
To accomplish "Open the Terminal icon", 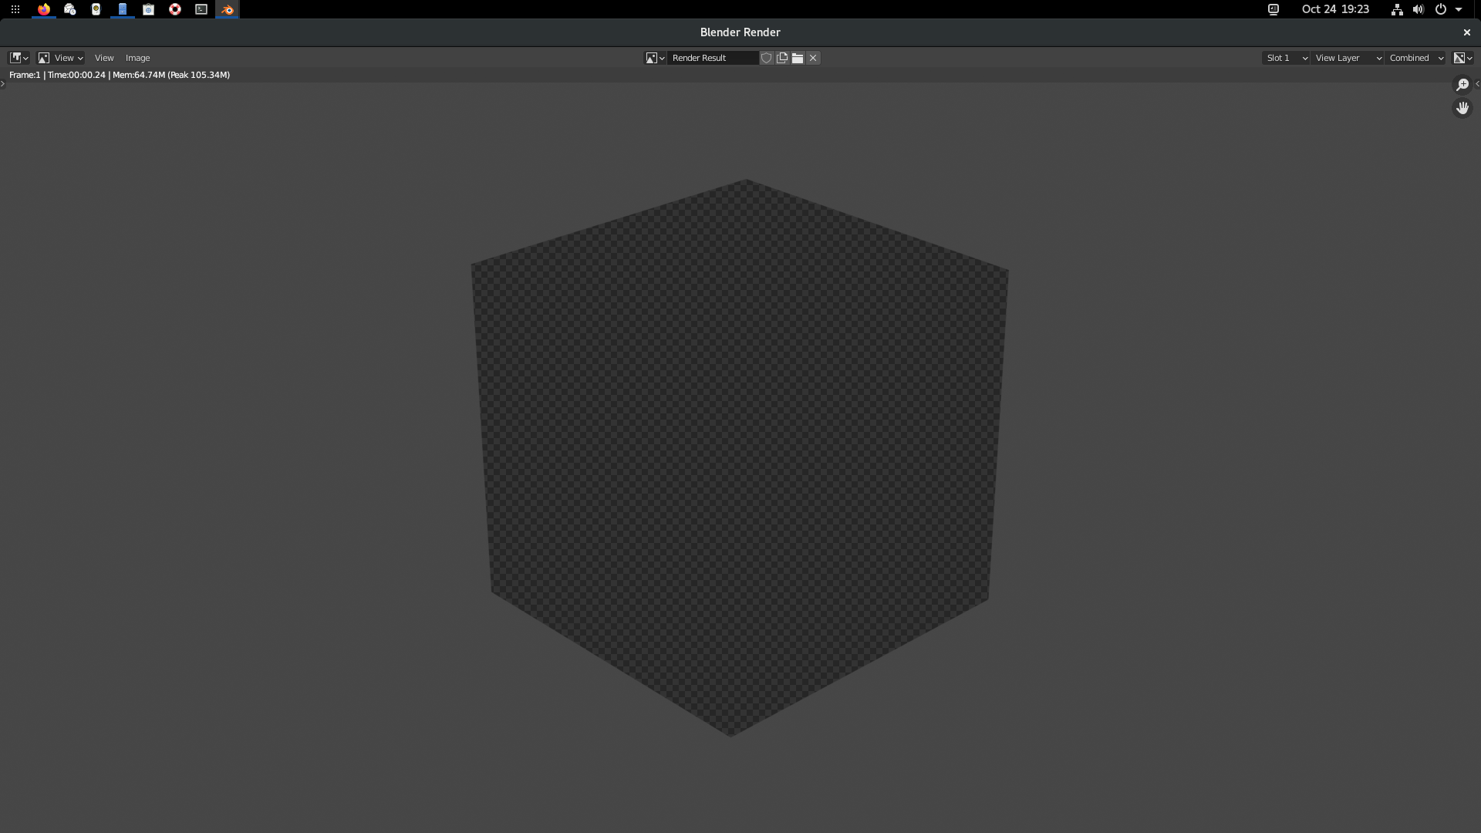I will coord(201,9).
